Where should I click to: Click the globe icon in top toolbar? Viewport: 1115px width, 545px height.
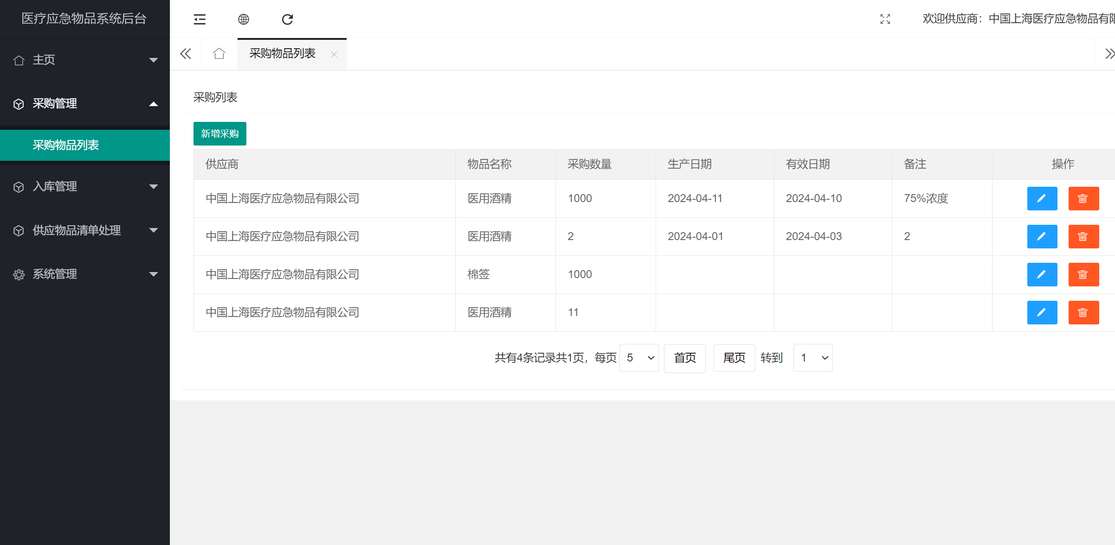point(244,19)
